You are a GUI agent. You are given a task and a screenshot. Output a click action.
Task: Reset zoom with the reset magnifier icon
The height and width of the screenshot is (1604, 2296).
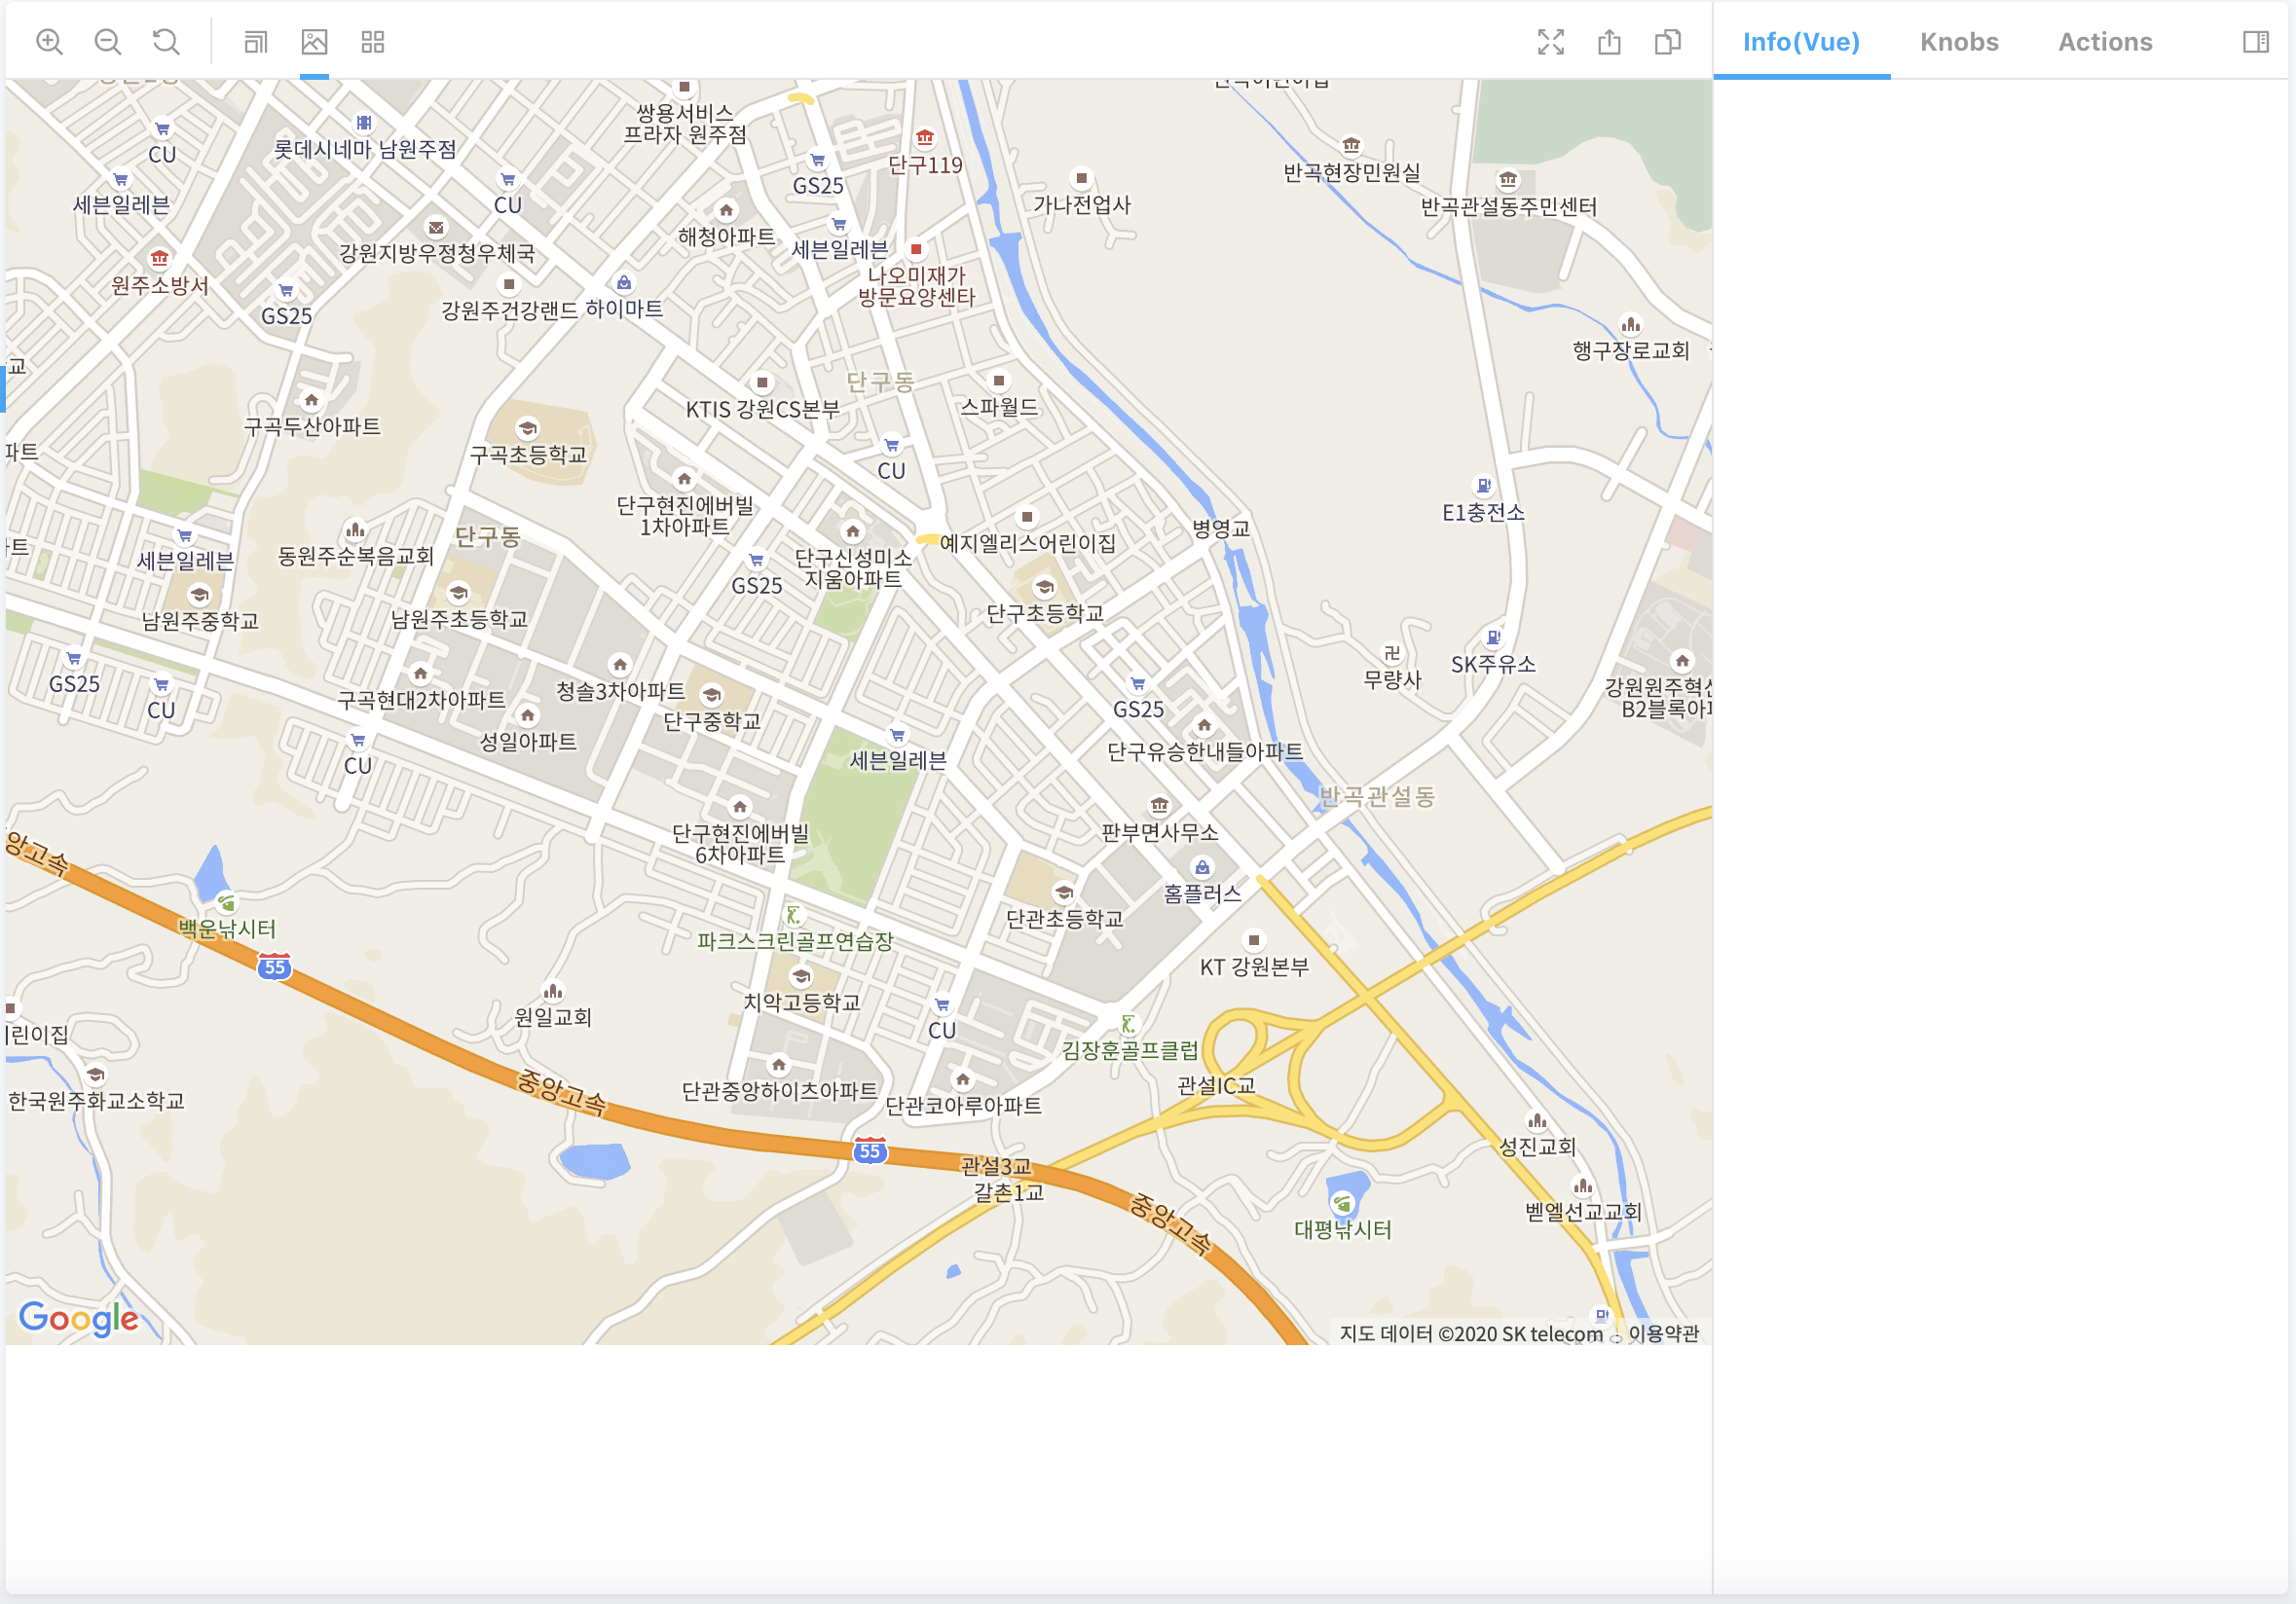tap(166, 42)
